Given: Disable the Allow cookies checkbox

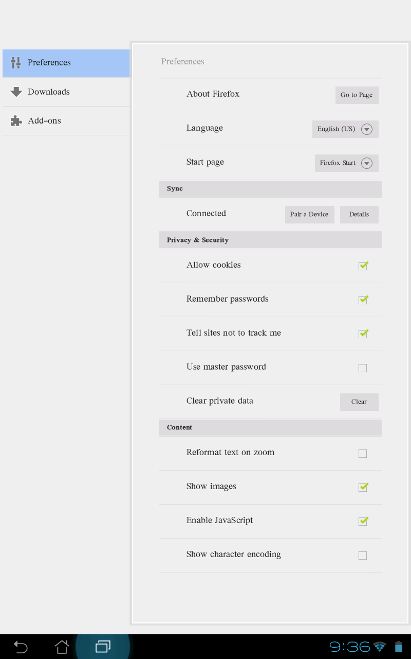Looking at the screenshot, I should point(363,266).
